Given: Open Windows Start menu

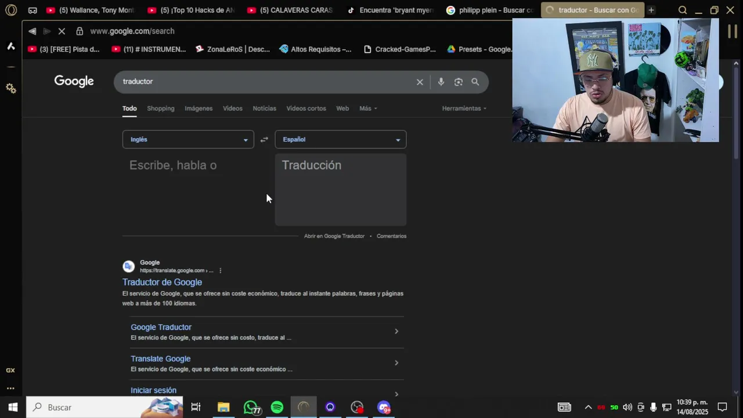Looking at the screenshot, I should coord(13,407).
